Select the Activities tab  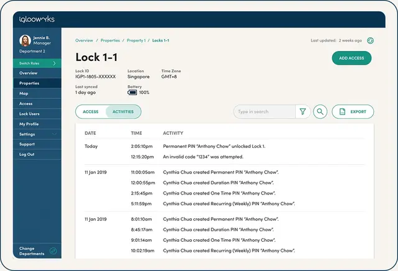123,112
